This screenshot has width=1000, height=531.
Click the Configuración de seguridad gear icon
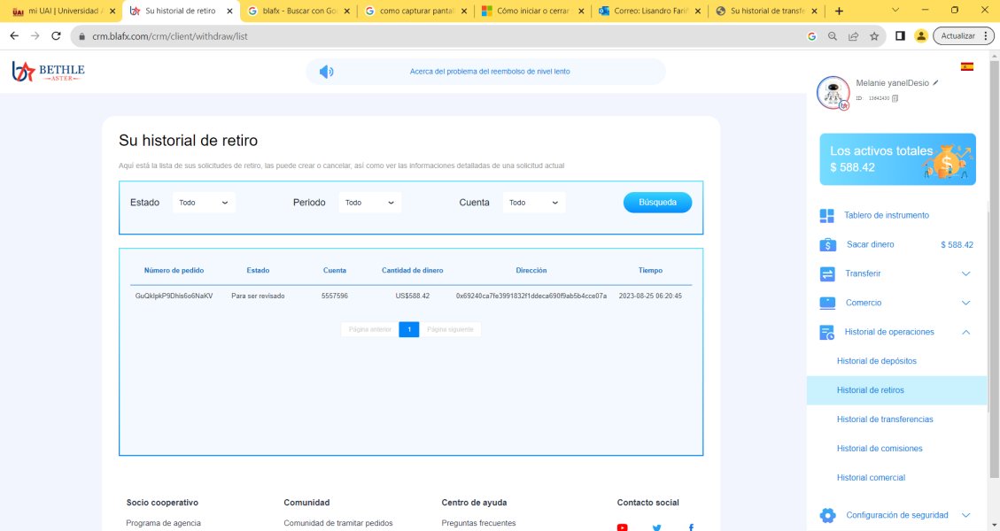[827, 515]
